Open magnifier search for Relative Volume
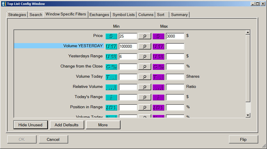This screenshot has width=267, height=149. [144, 87]
